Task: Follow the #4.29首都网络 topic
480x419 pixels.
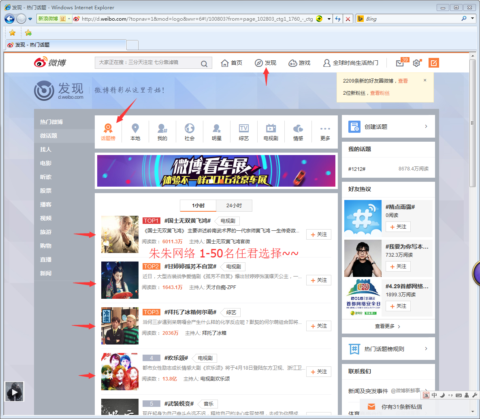Action: 398,306
